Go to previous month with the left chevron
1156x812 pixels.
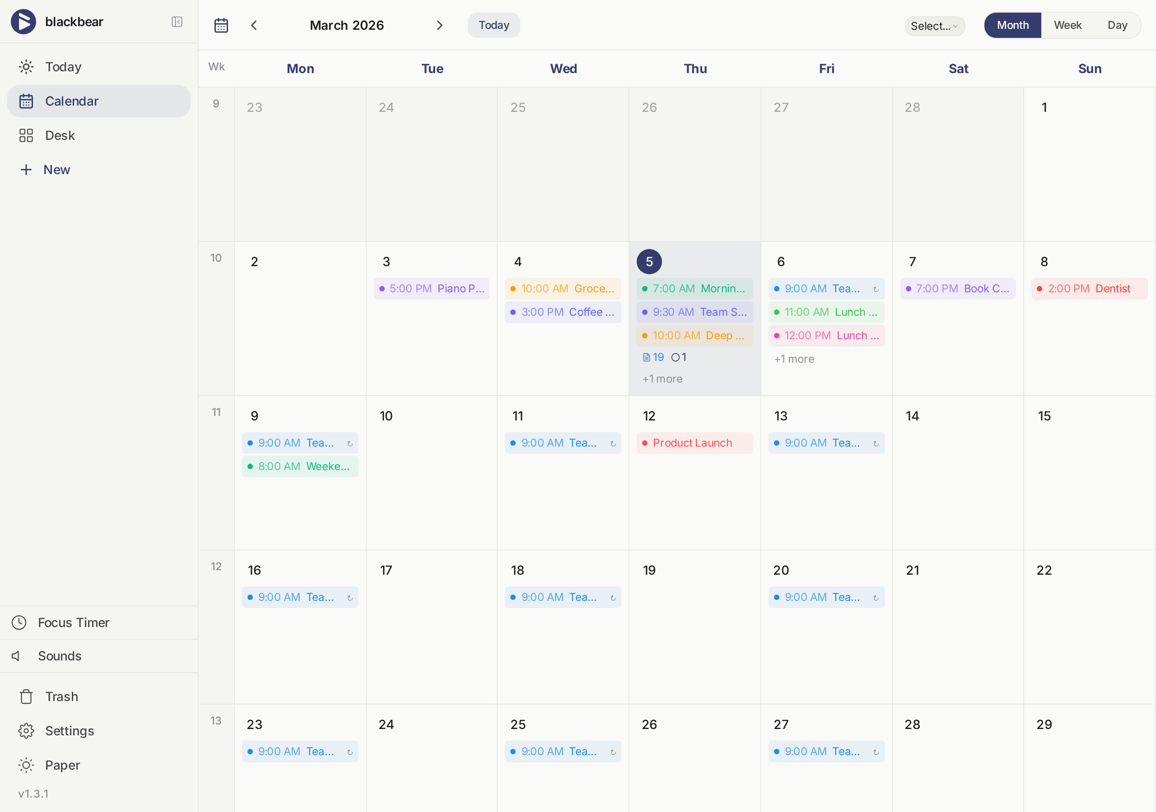pos(254,25)
